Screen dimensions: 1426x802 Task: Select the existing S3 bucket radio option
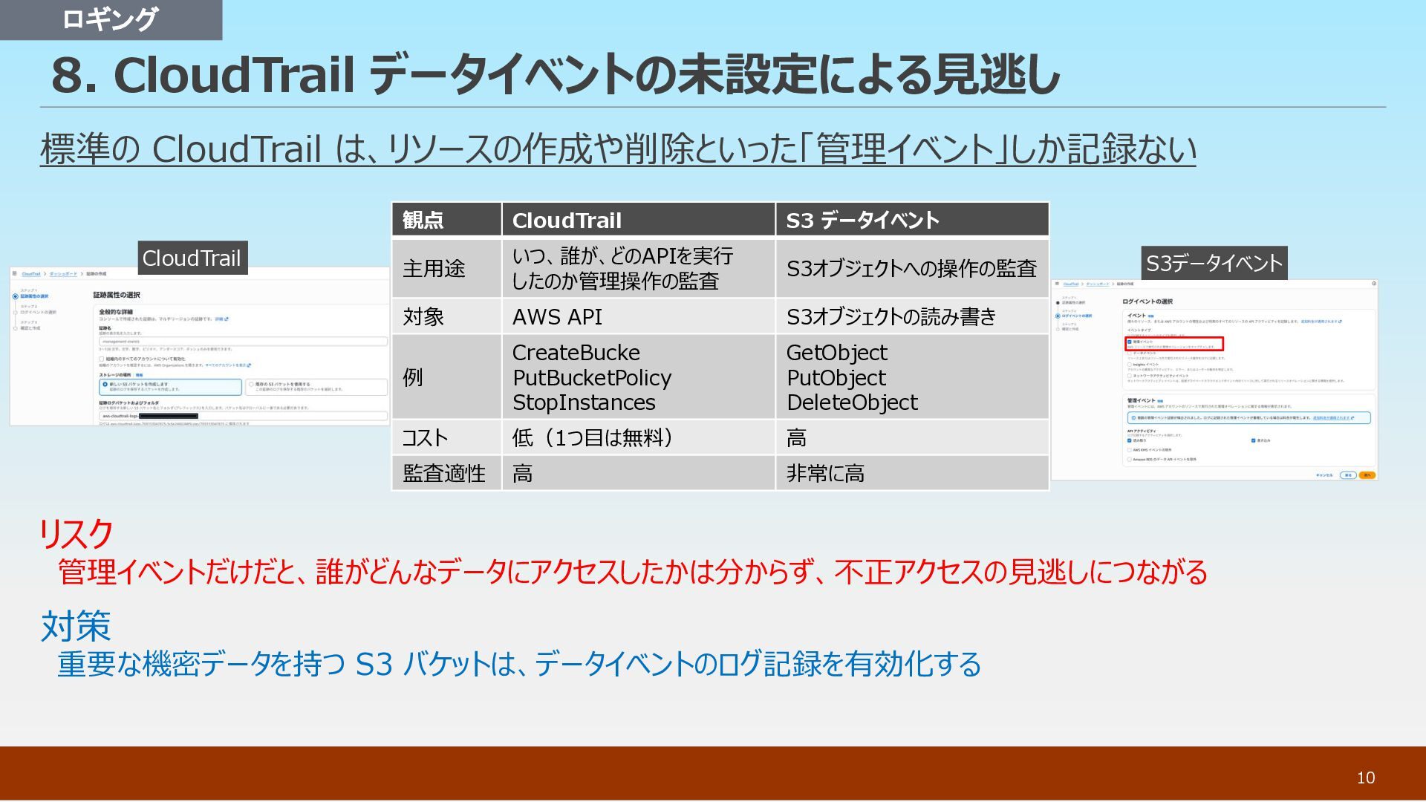(251, 385)
